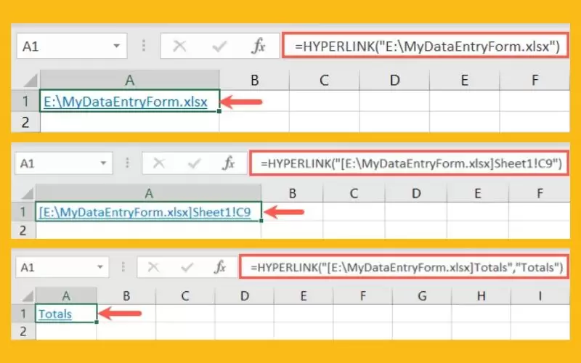Select column B header in top sheet
This screenshot has width=581, height=363.
click(254, 81)
